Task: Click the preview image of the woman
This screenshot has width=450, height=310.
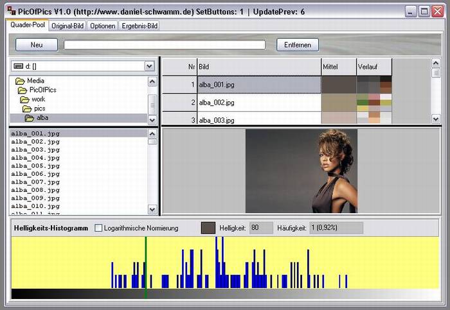Action: pos(301,171)
